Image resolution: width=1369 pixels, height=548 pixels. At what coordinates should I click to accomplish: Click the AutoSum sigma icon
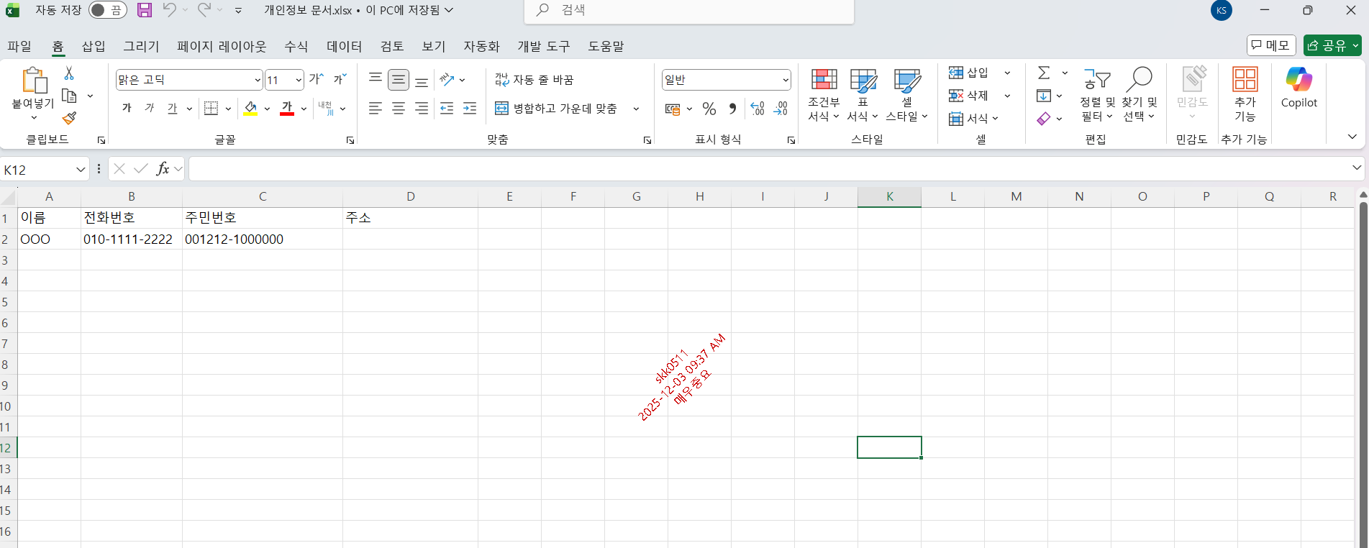tap(1044, 73)
